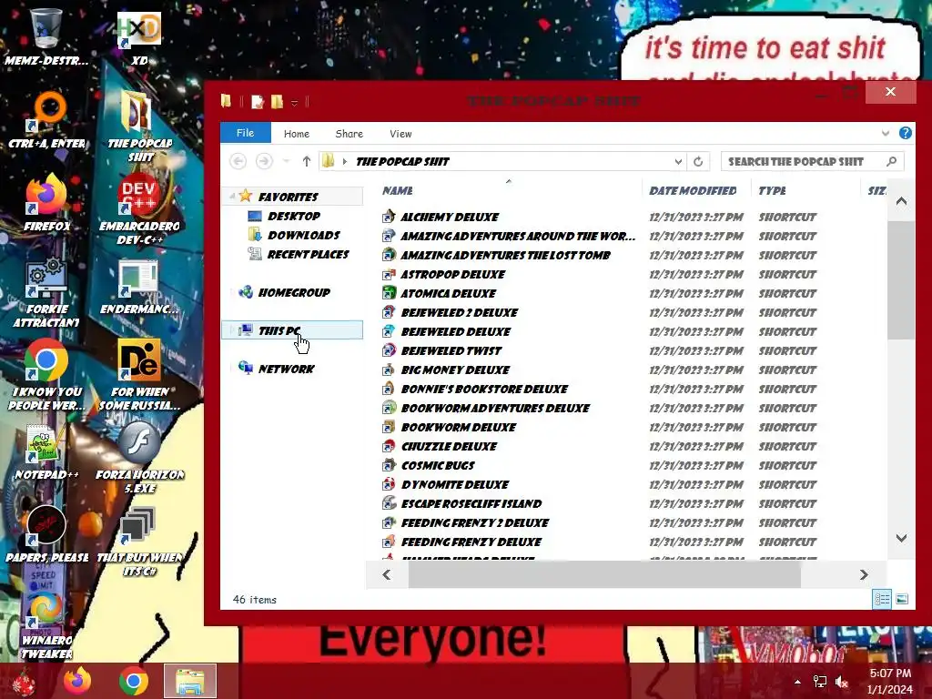Open the recent locations dropdown arrow

pos(287,161)
